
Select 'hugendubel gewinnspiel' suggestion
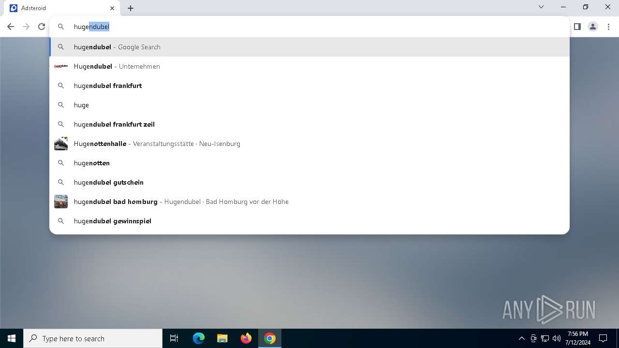(x=309, y=221)
